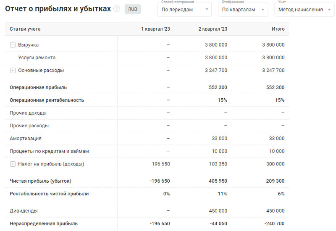The image size is (336, 231).
Task: Click Амортизация 2 квартал value 33 000
Action: click(x=219, y=139)
